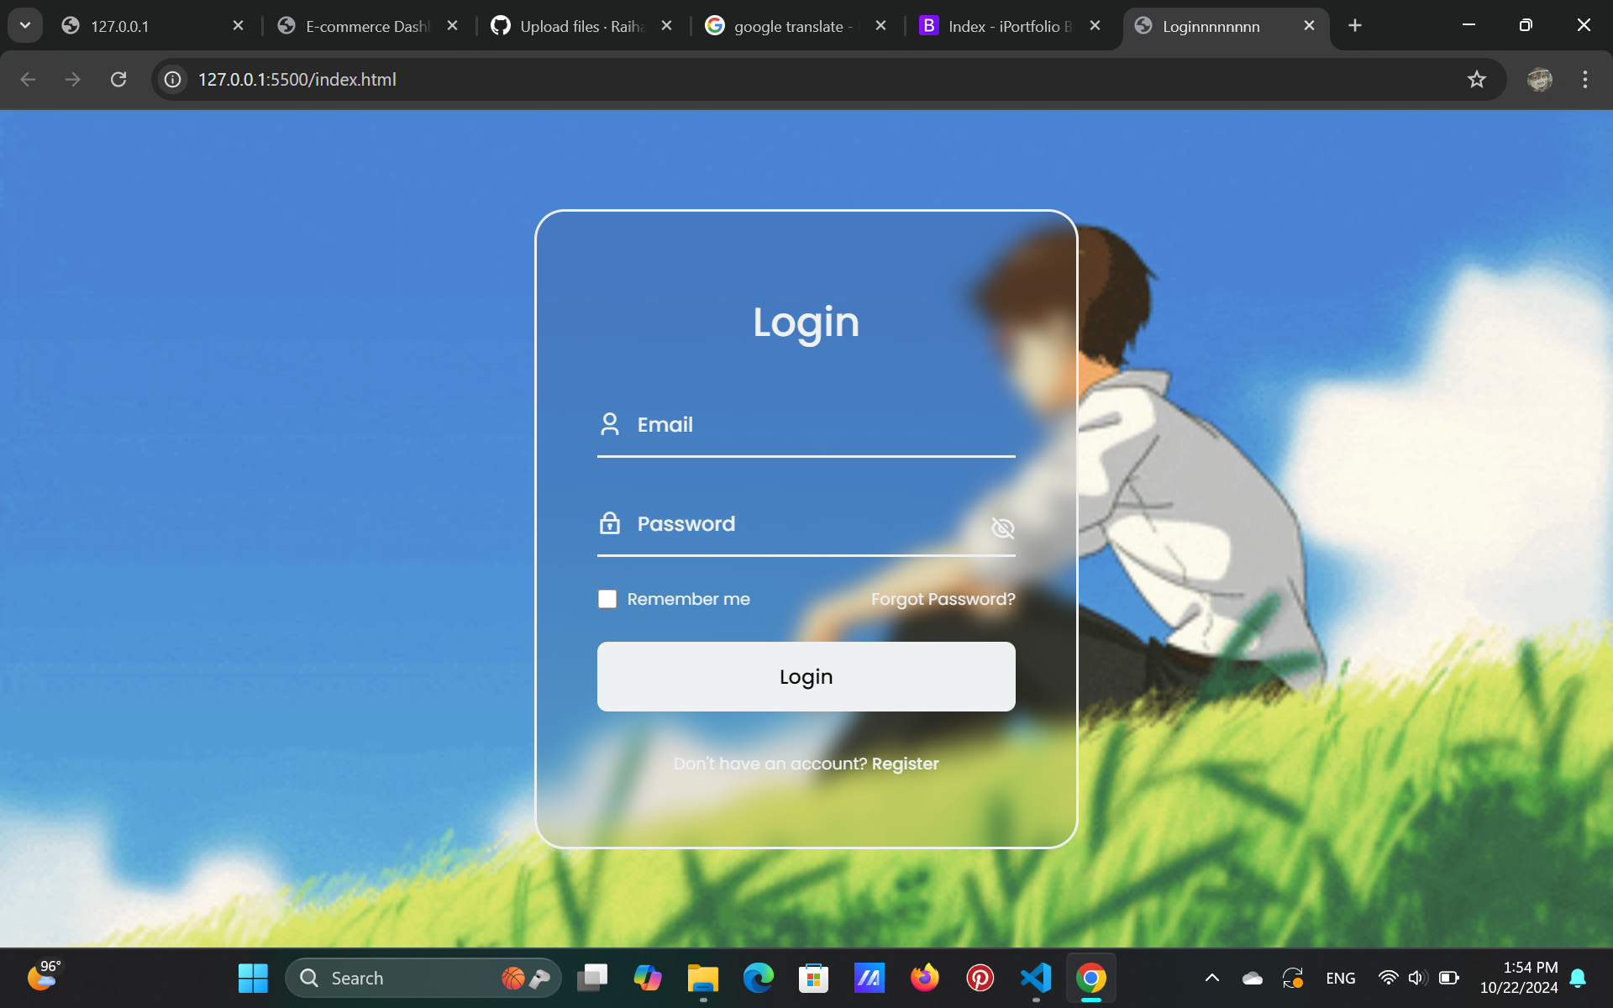Viewport: 1613px width, 1008px height.
Task: Open Pinterest from the taskbar
Action: (980, 977)
